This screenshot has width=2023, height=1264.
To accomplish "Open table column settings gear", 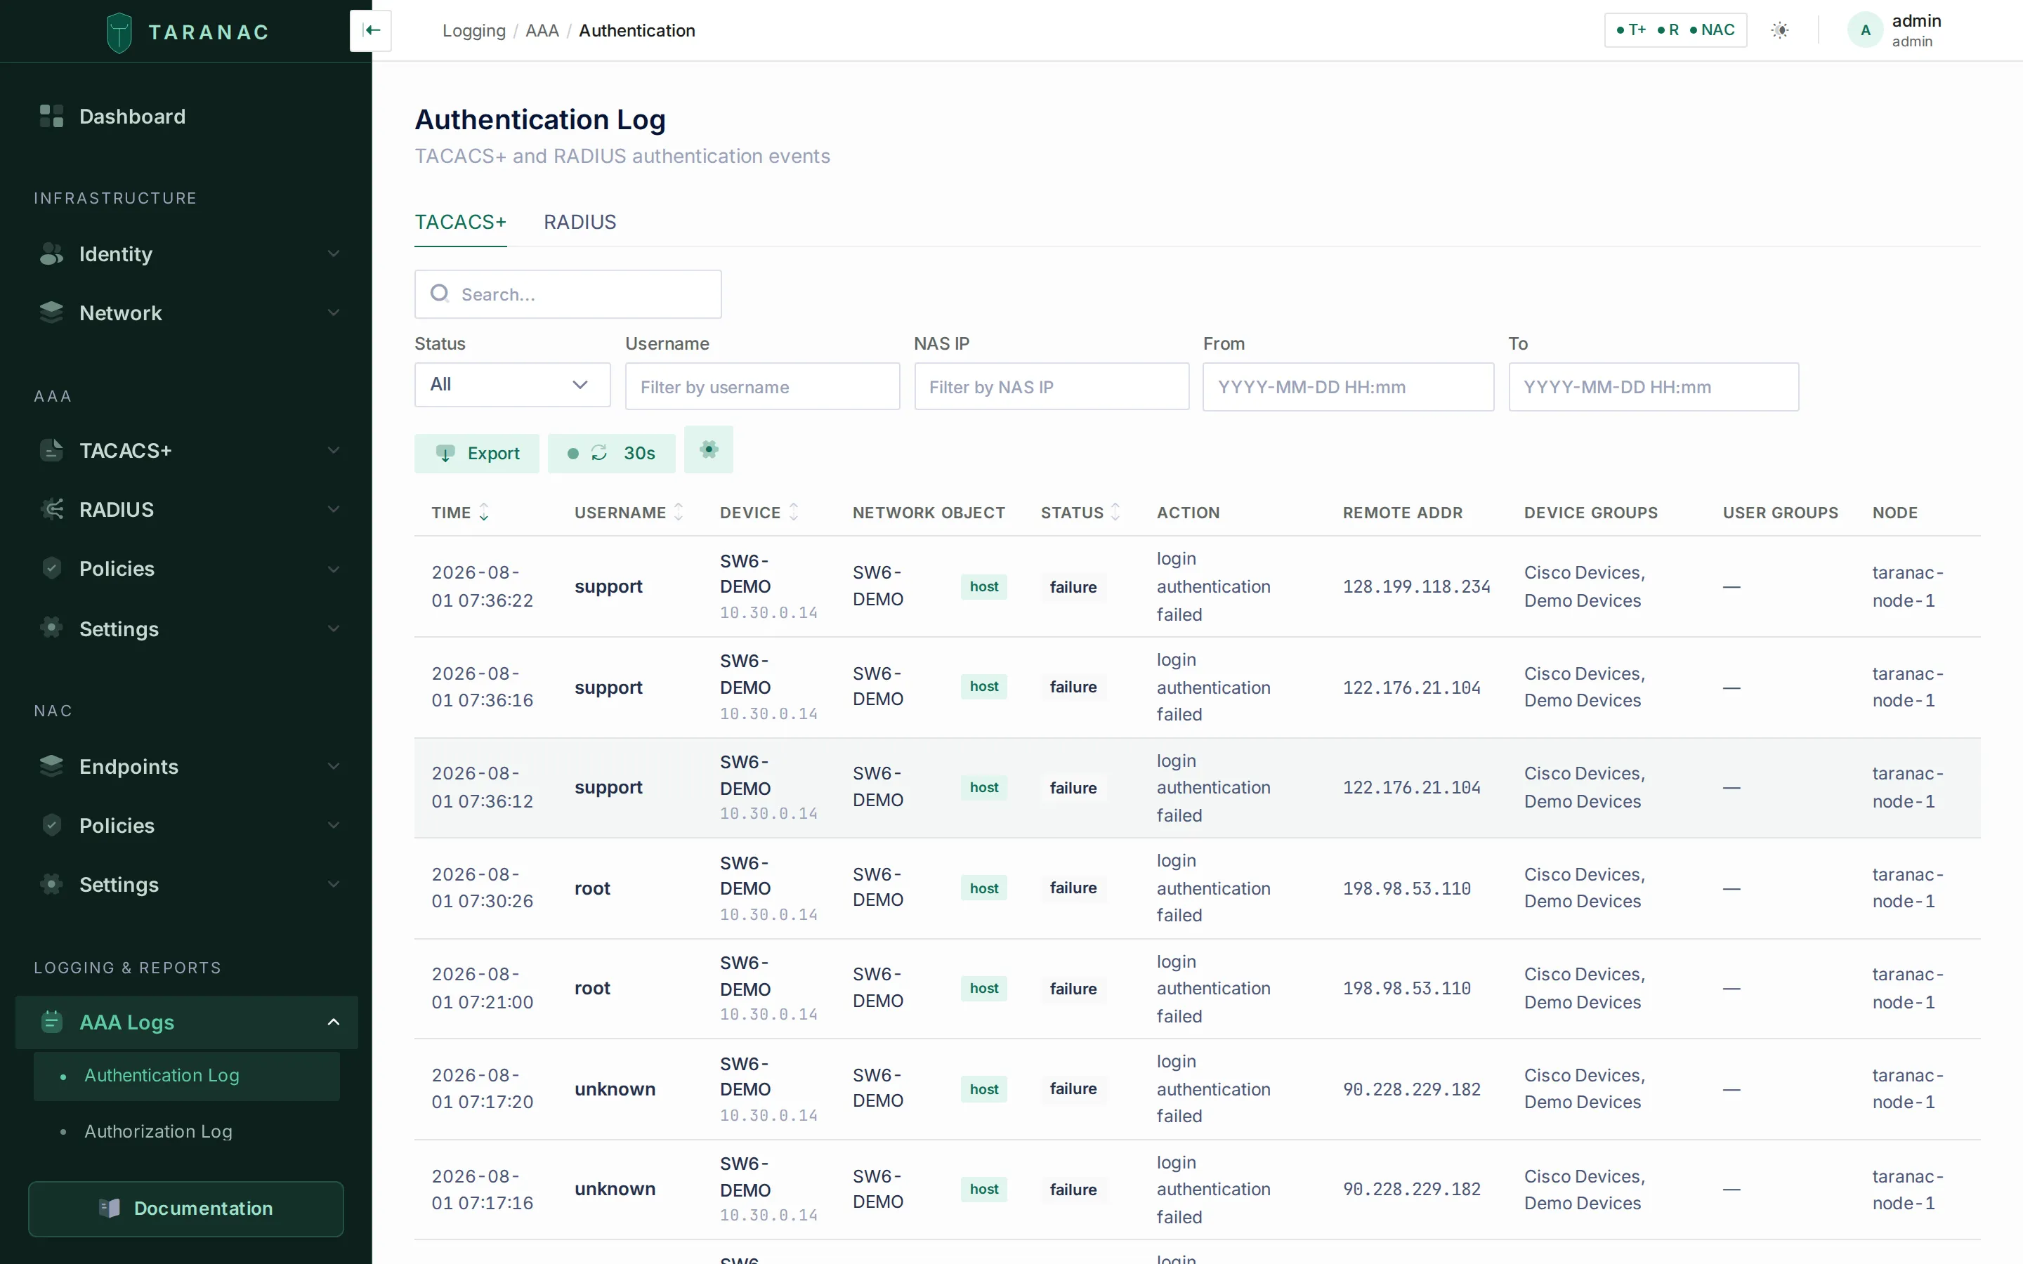I will (708, 449).
